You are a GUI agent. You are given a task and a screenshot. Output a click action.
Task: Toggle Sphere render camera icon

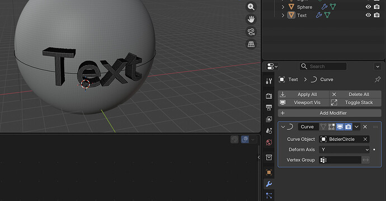pos(376,7)
